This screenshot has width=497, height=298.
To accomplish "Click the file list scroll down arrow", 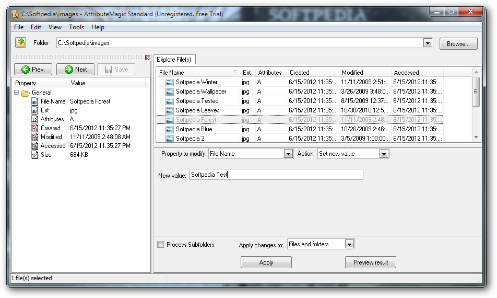I will (x=476, y=137).
